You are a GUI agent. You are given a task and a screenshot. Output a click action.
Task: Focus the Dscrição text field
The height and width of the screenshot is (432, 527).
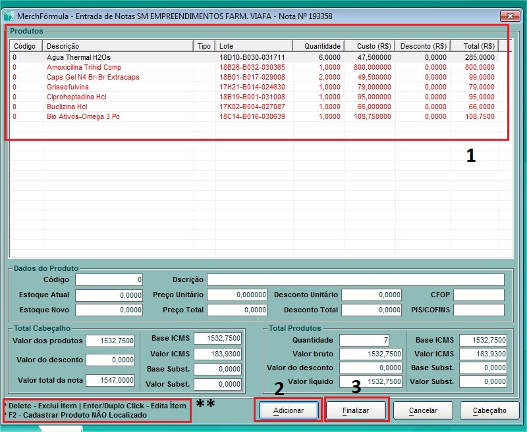[355, 279]
